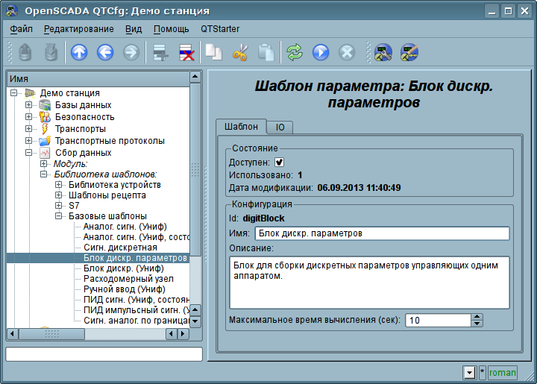The height and width of the screenshot is (384, 537).
Task: Collapse the Сбор данных node
Action: click(x=29, y=153)
